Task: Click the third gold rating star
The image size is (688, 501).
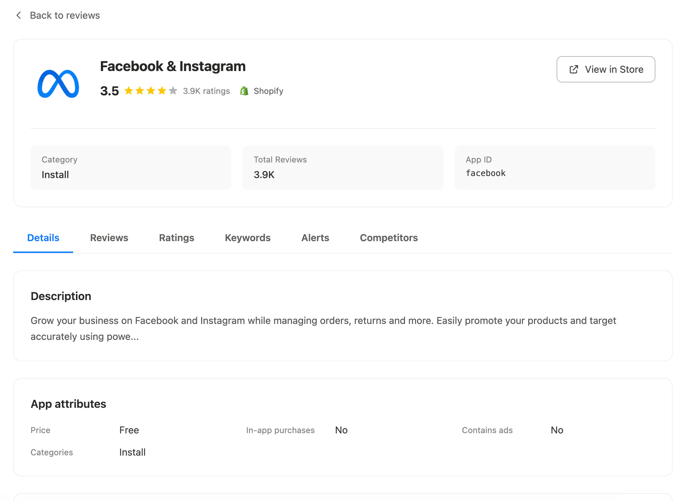Action: click(x=151, y=91)
